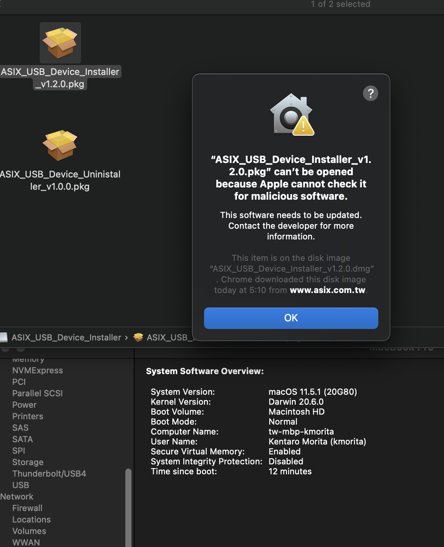Click the System Integrity Protection Disabled value
The width and height of the screenshot is (444, 547).
click(x=286, y=461)
